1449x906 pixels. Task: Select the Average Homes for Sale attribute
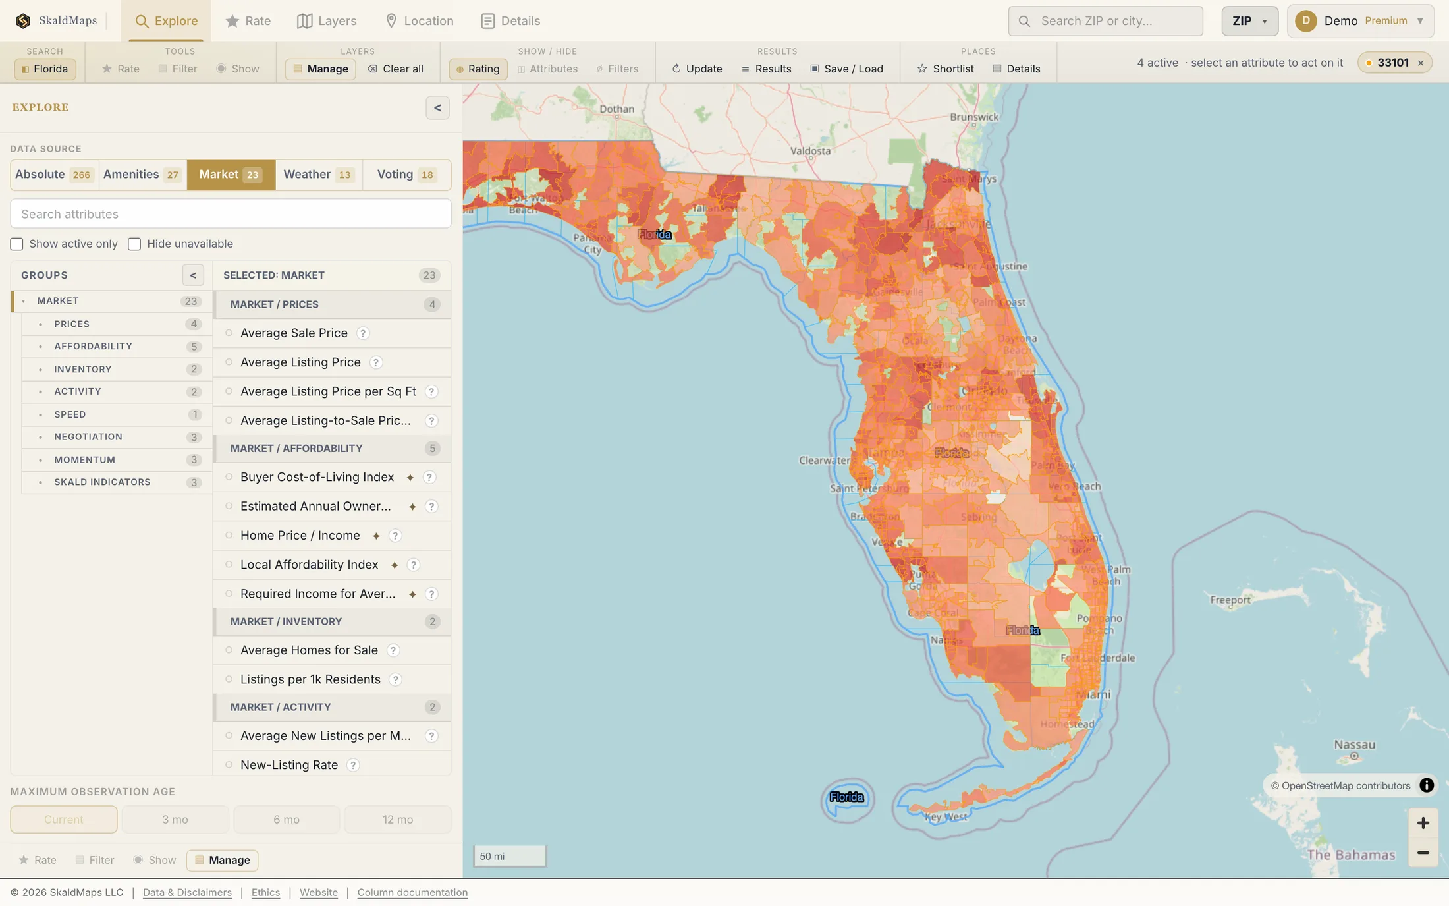[332, 650]
